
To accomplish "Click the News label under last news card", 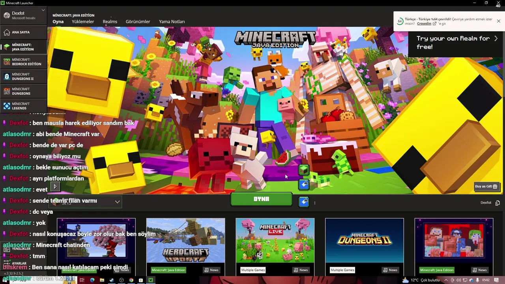I will click(x=480, y=270).
